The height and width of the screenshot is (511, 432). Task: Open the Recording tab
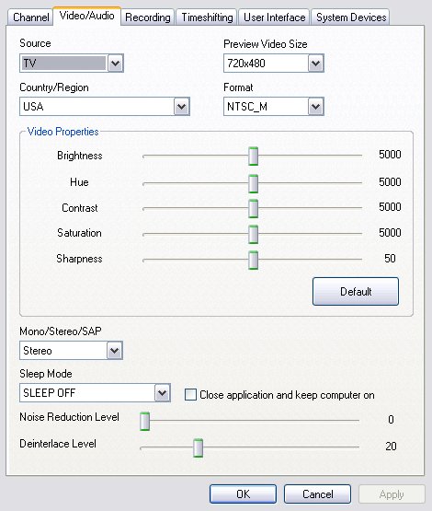click(x=148, y=17)
